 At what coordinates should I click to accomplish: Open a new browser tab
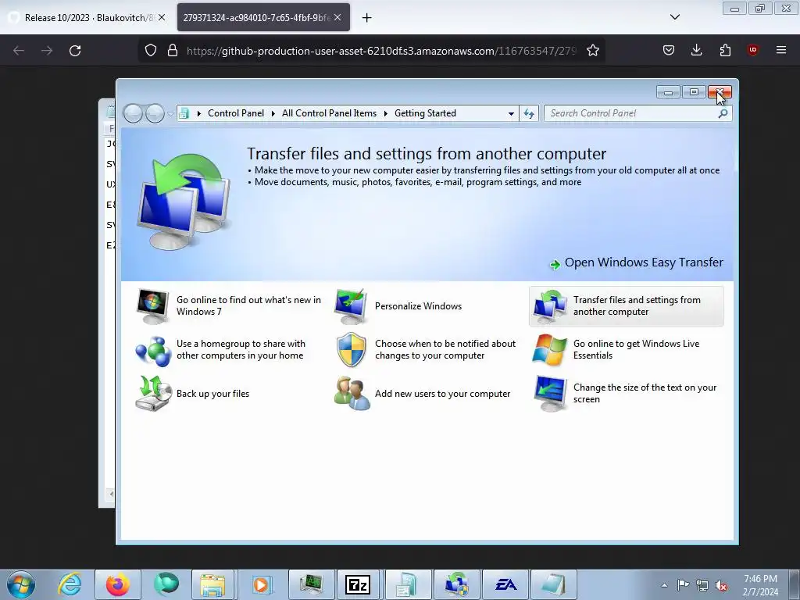click(366, 18)
